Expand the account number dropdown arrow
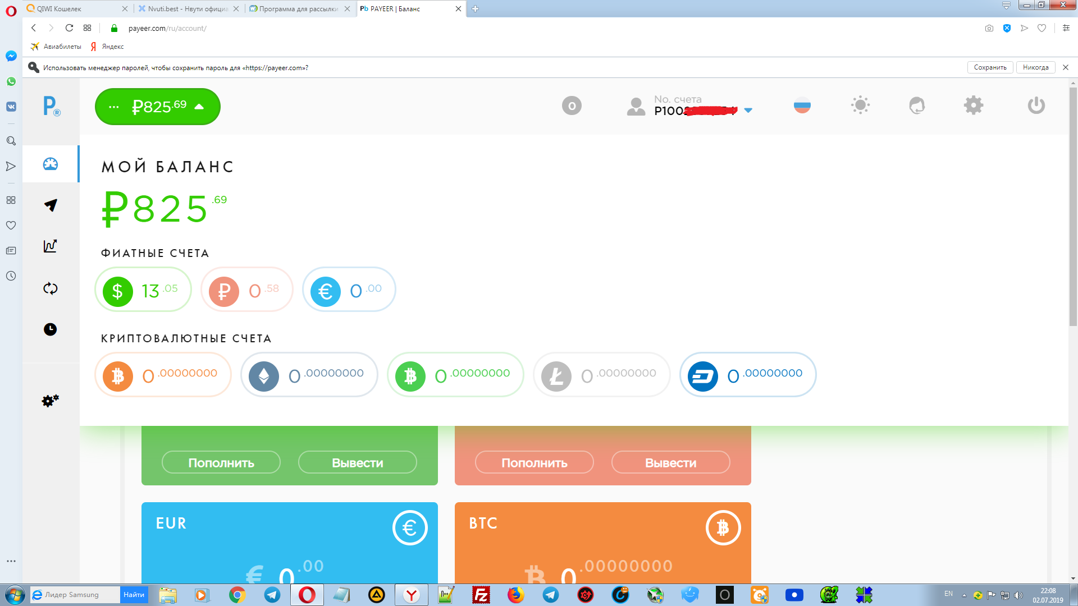The image size is (1078, 606). coord(748,111)
